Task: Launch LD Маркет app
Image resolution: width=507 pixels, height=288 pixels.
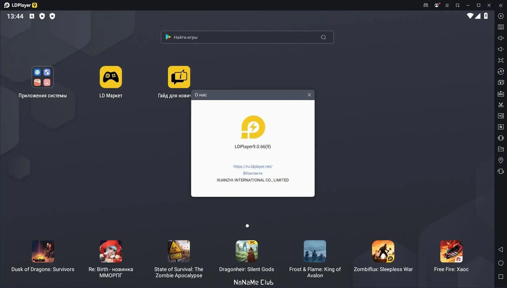Action: 111,82
